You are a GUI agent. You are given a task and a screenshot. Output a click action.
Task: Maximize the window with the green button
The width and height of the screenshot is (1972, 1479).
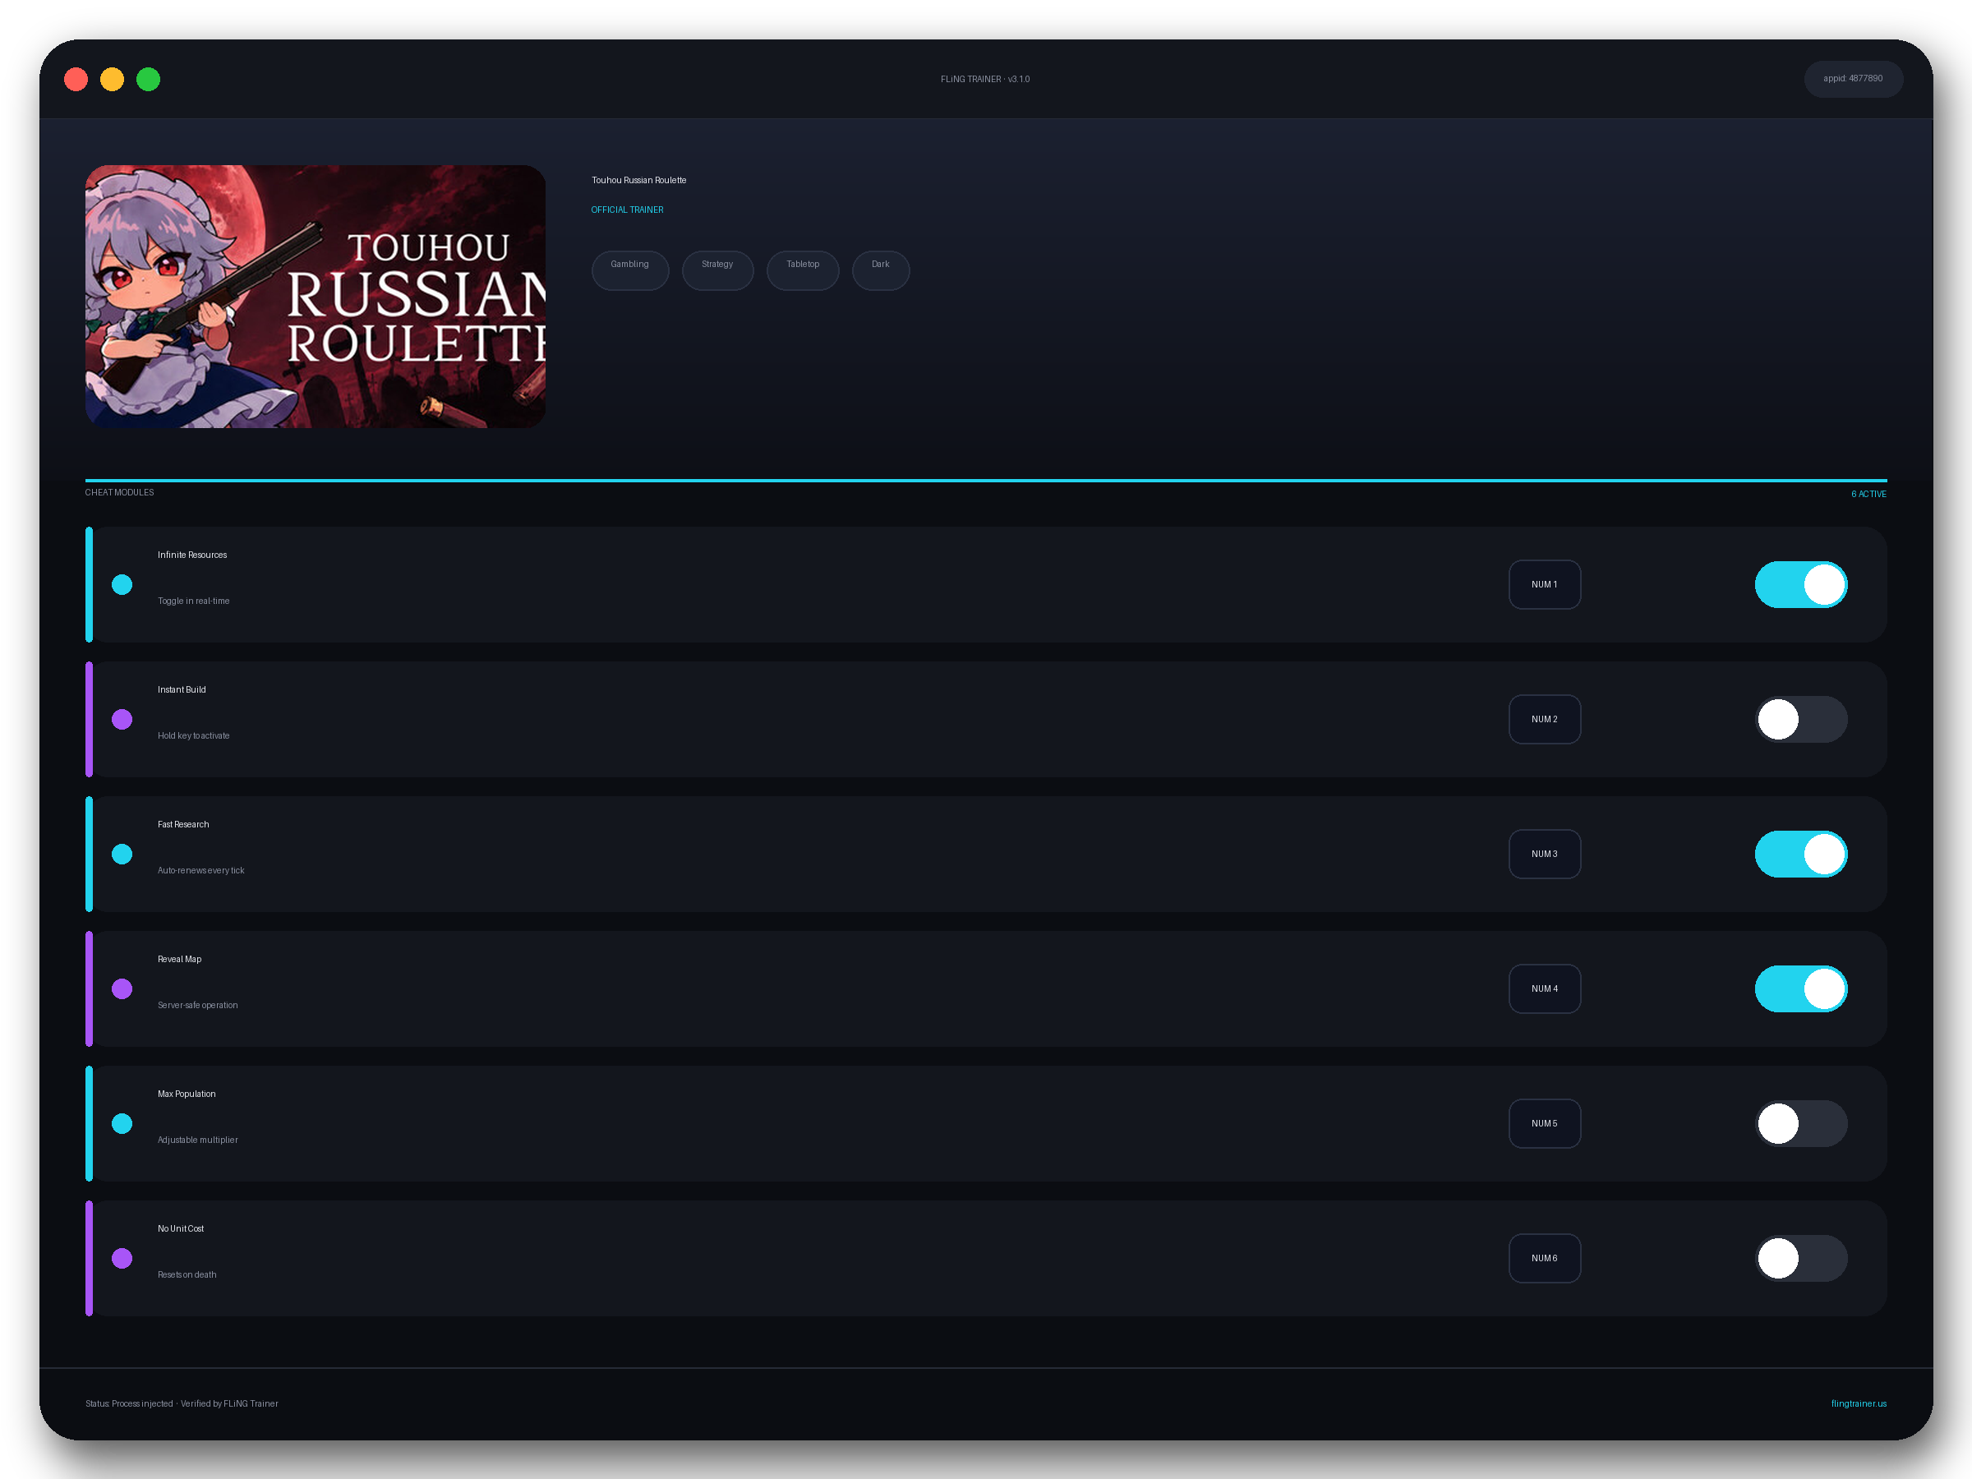[x=148, y=80]
